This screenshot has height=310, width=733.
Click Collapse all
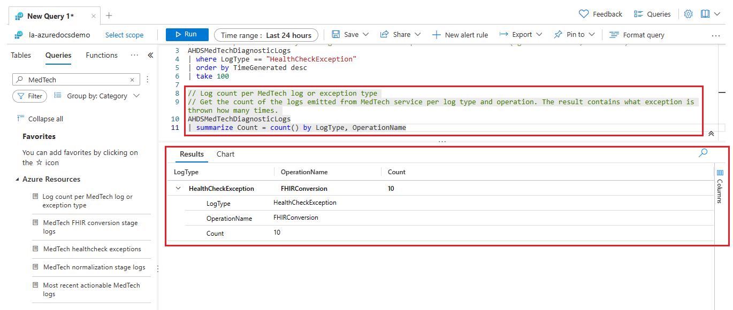(40, 119)
